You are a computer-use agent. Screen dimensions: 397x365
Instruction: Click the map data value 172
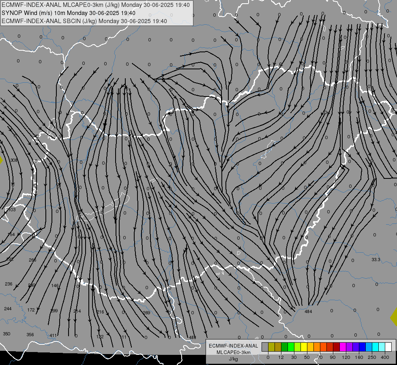tap(31, 310)
